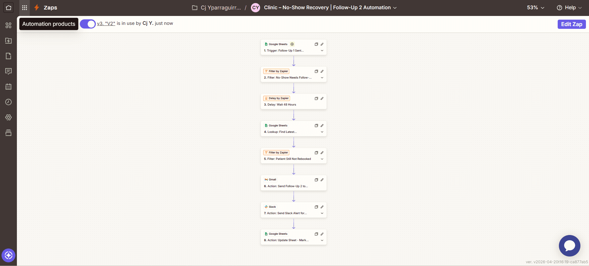The height and width of the screenshot is (266, 589).
Task: Expand step 4 Lookup Find Latest
Action: point(322,132)
